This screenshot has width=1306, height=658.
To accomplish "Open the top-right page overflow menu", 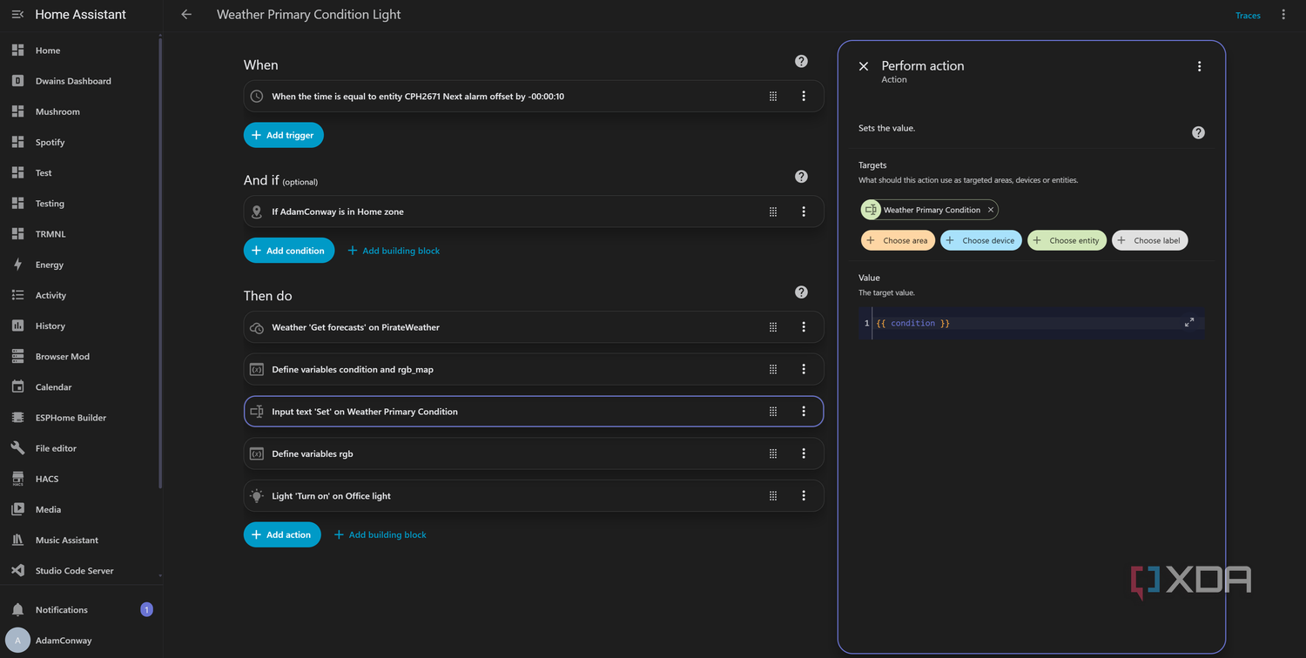I will pos(1283,15).
